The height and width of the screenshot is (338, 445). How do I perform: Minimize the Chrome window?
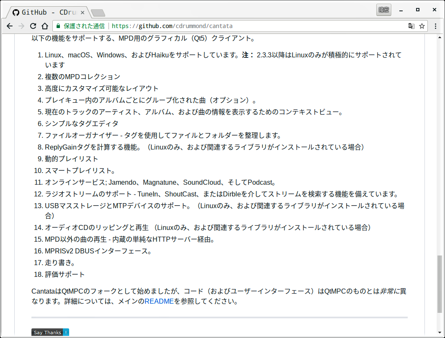(401, 10)
